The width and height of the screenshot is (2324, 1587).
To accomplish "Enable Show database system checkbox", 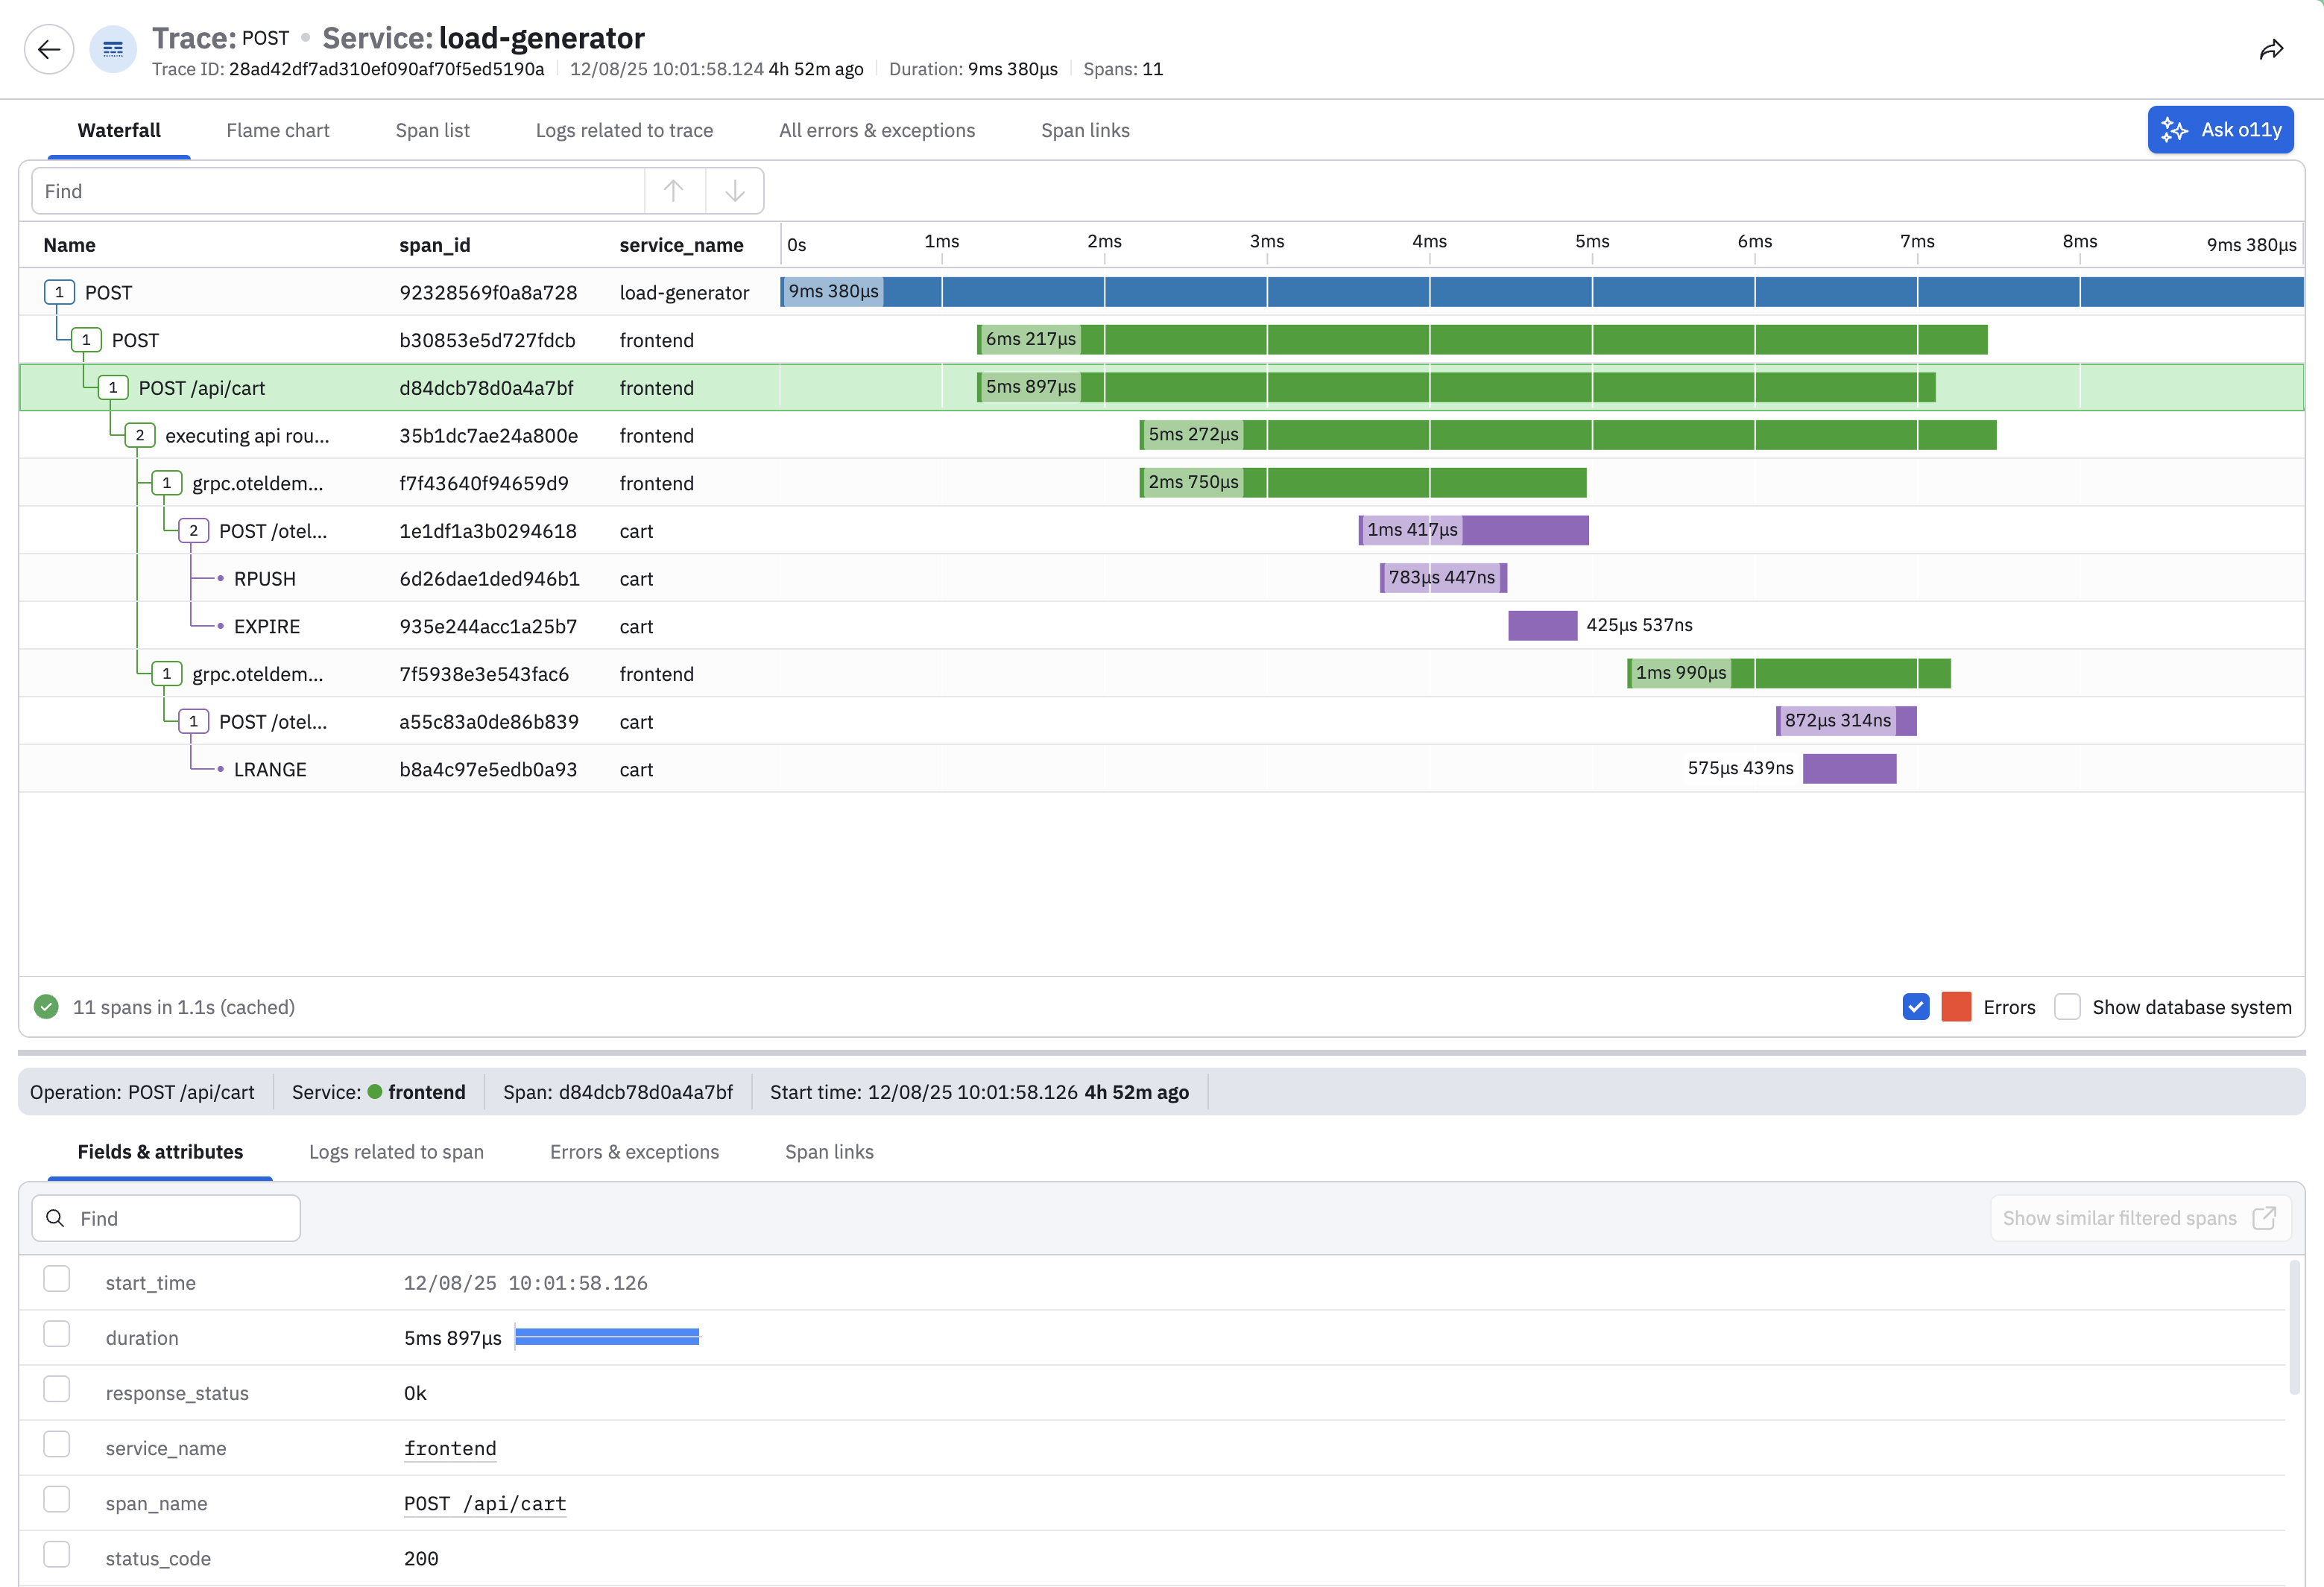I will pos(2067,1007).
